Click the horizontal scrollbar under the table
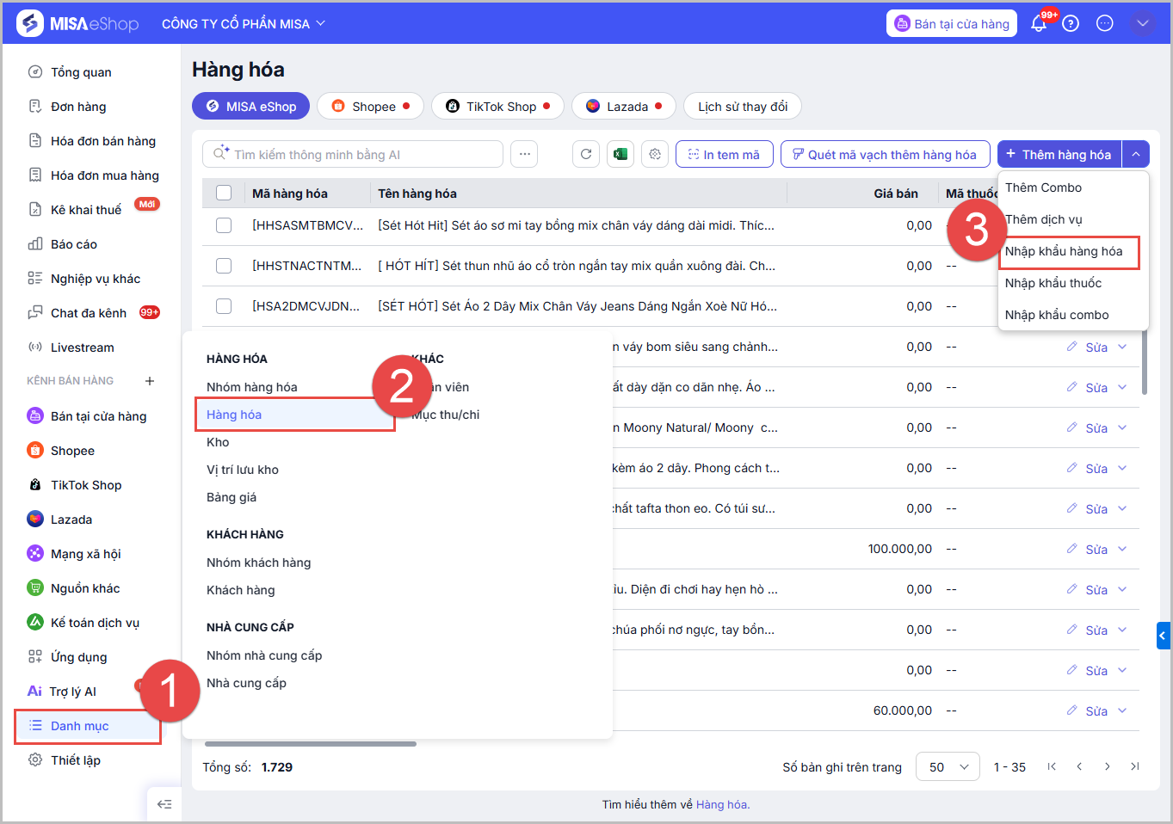Image resolution: width=1173 pixels, height=824 pixels. (311, 744)
